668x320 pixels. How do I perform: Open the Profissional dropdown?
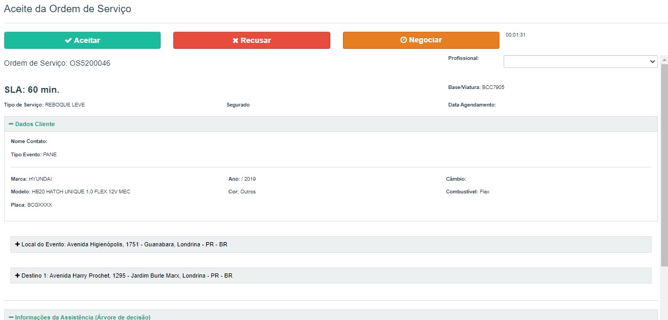(x=581, y=61)
